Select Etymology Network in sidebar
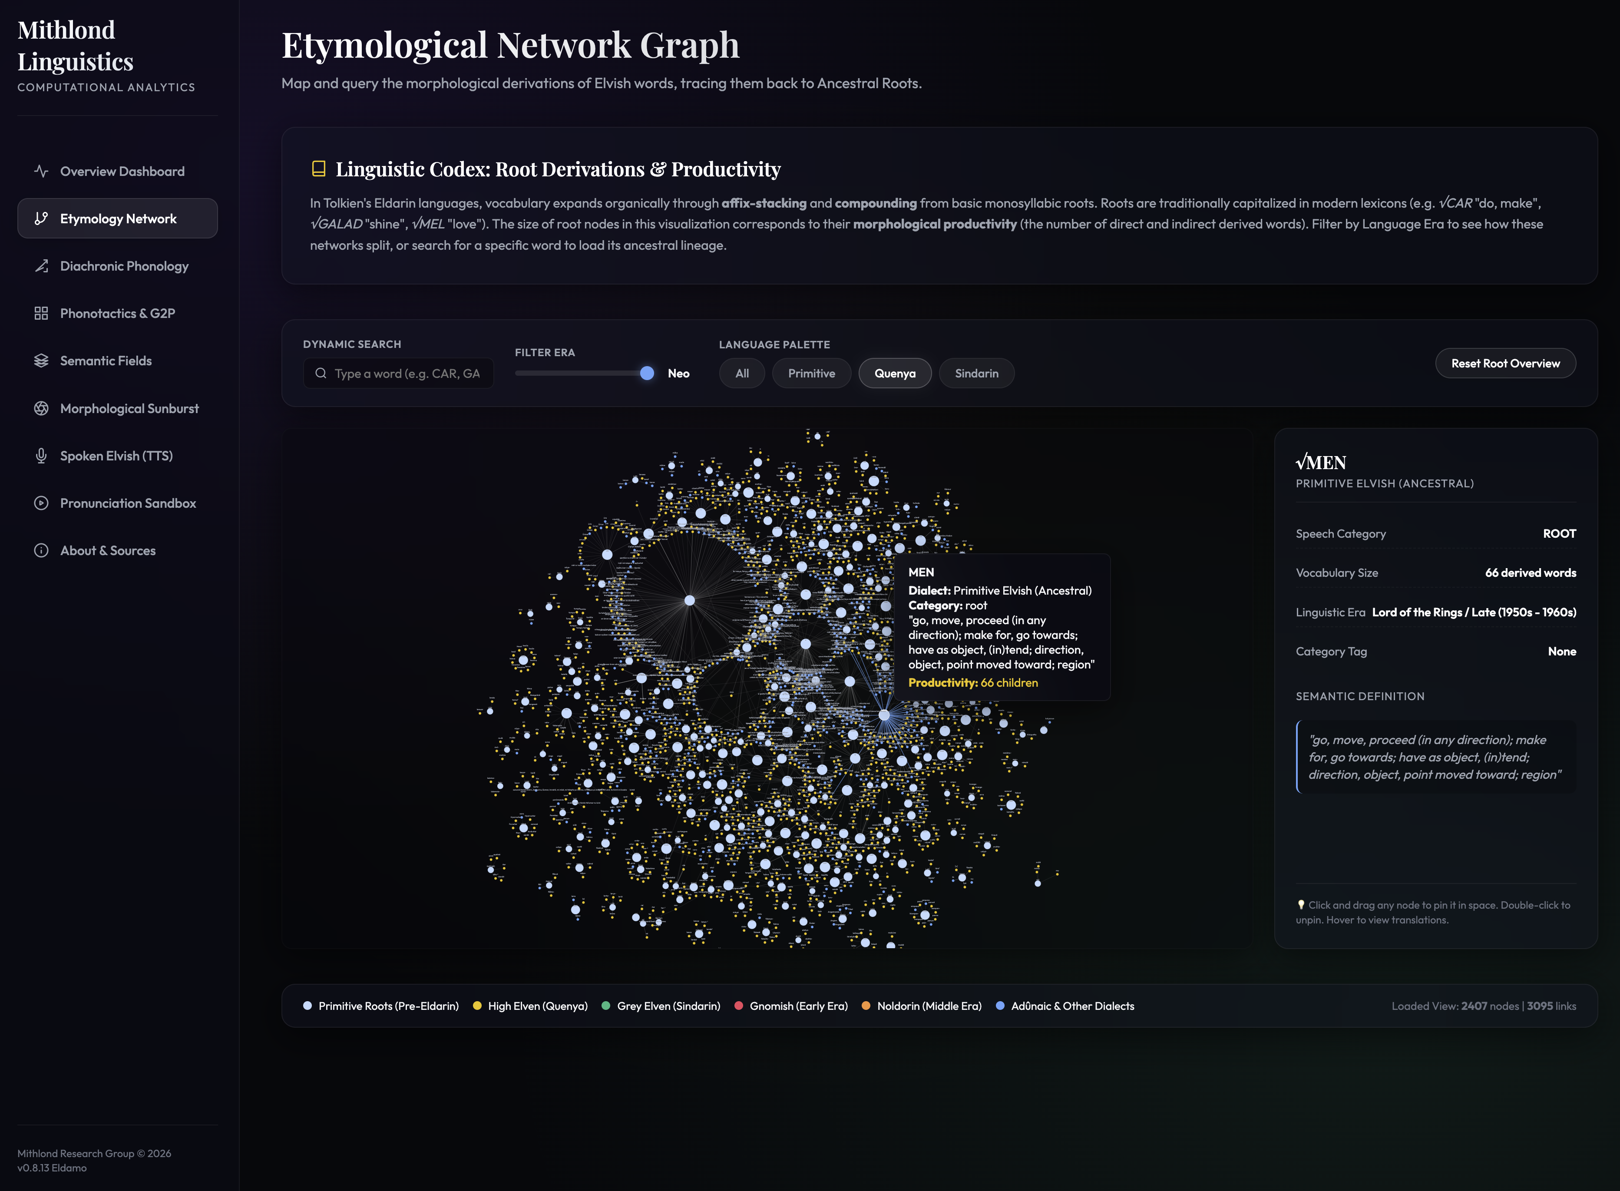Image resolution: width=1620 pixels, height=1191 pixels. tap(118, 218)
